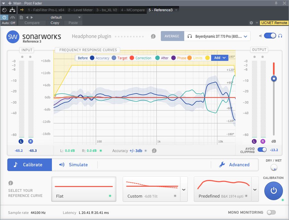289x220 pixels.
Task: Toggle the Phase curve visibility
Action: (189, 58)
